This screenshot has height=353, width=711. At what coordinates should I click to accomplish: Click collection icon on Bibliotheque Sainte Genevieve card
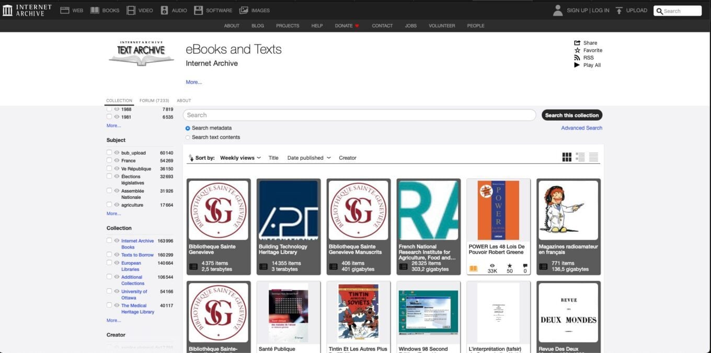193,266
